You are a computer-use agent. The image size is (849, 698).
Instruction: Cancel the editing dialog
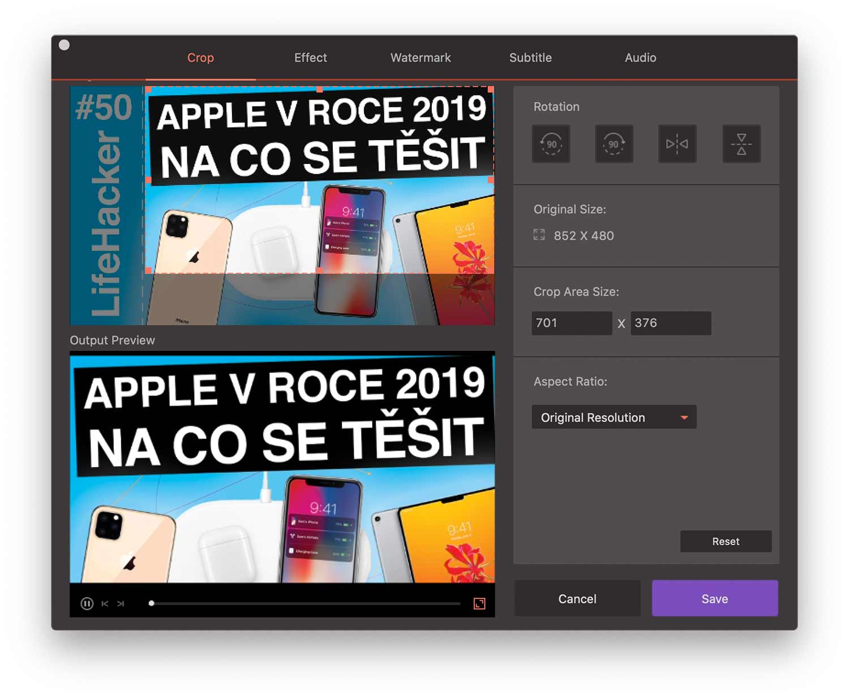(x=577, y=598)
